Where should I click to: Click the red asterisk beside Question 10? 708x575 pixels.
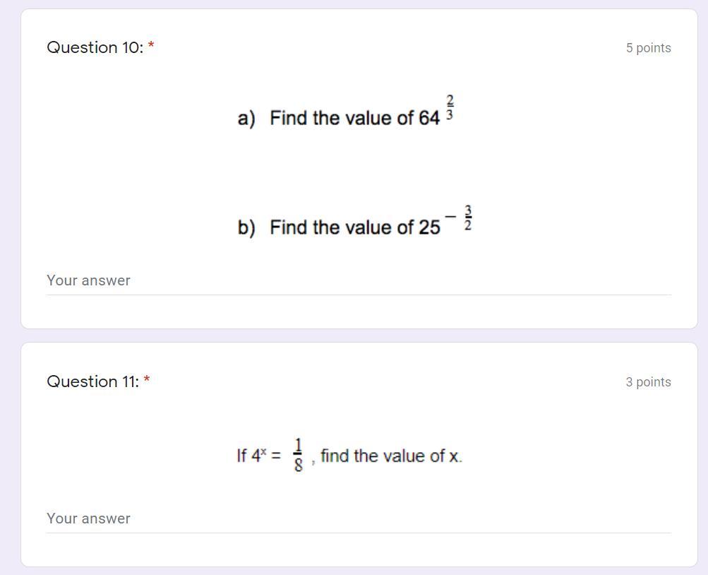point(151,47)
